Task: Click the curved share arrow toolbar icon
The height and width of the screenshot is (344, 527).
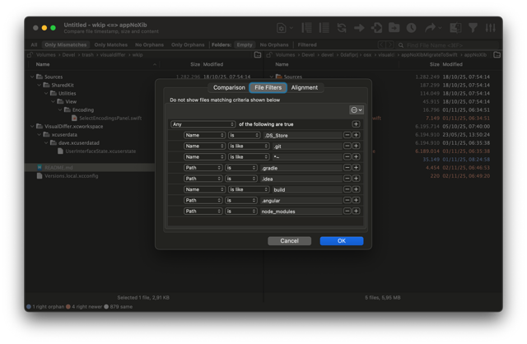Action: [x=430, y=28]
